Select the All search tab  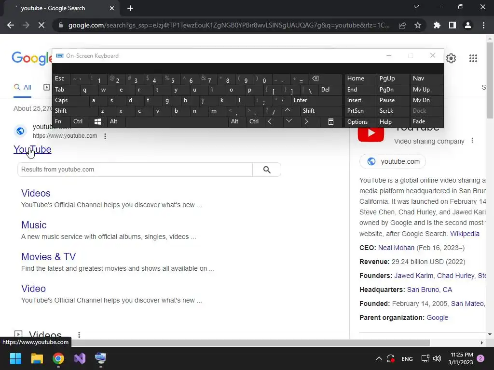pos(22,88)
